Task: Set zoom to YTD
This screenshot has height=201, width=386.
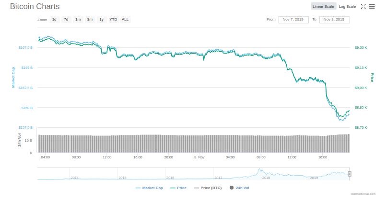Action: pyautogui.click(x=113, y=20)
